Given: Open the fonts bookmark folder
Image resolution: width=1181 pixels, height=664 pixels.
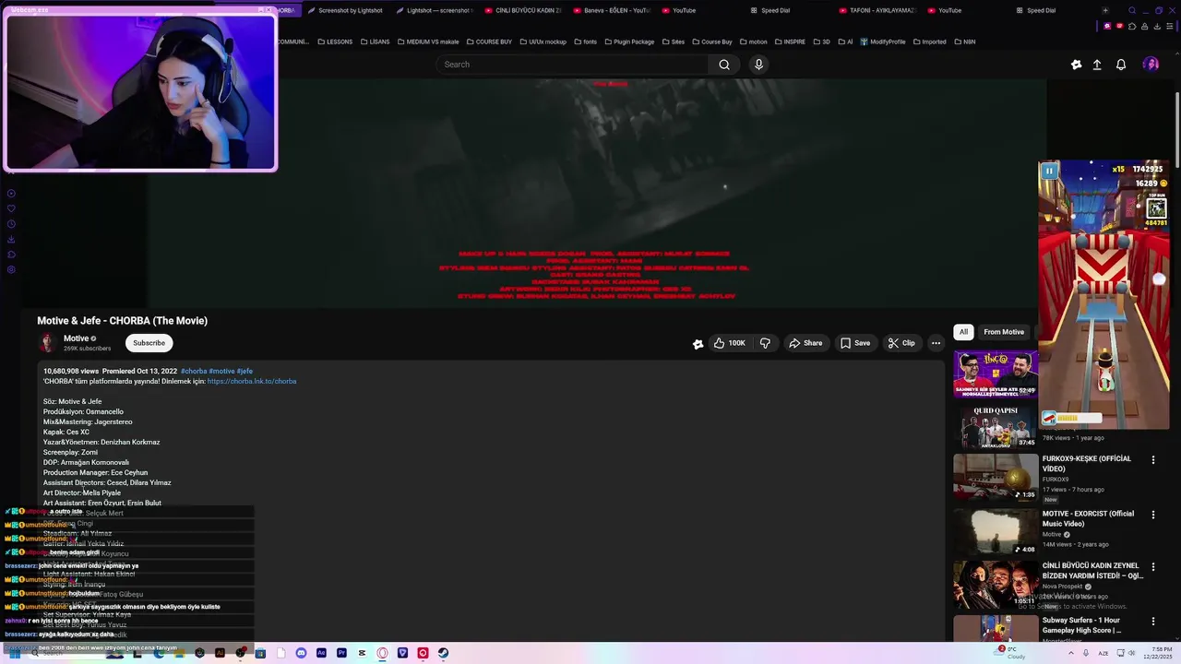Looking at the screenshot, I should click(586, 41).
